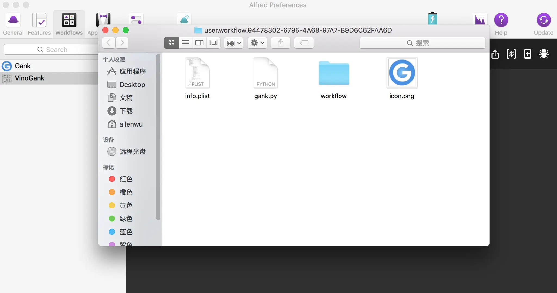557x293 pixels.
Task: Switch Finder to icon view
Action: [171, 43]
